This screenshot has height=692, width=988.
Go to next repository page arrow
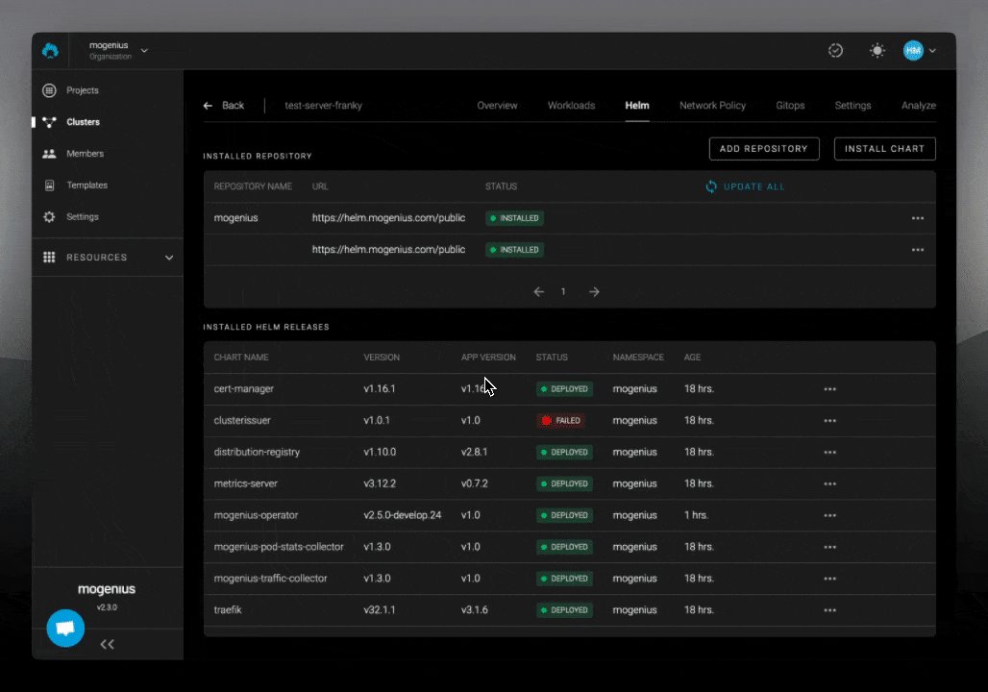tap(594, 292)
